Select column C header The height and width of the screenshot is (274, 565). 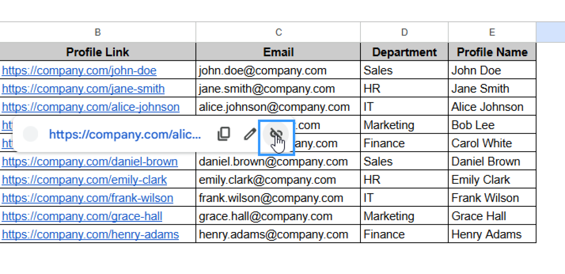coord(278,32)
